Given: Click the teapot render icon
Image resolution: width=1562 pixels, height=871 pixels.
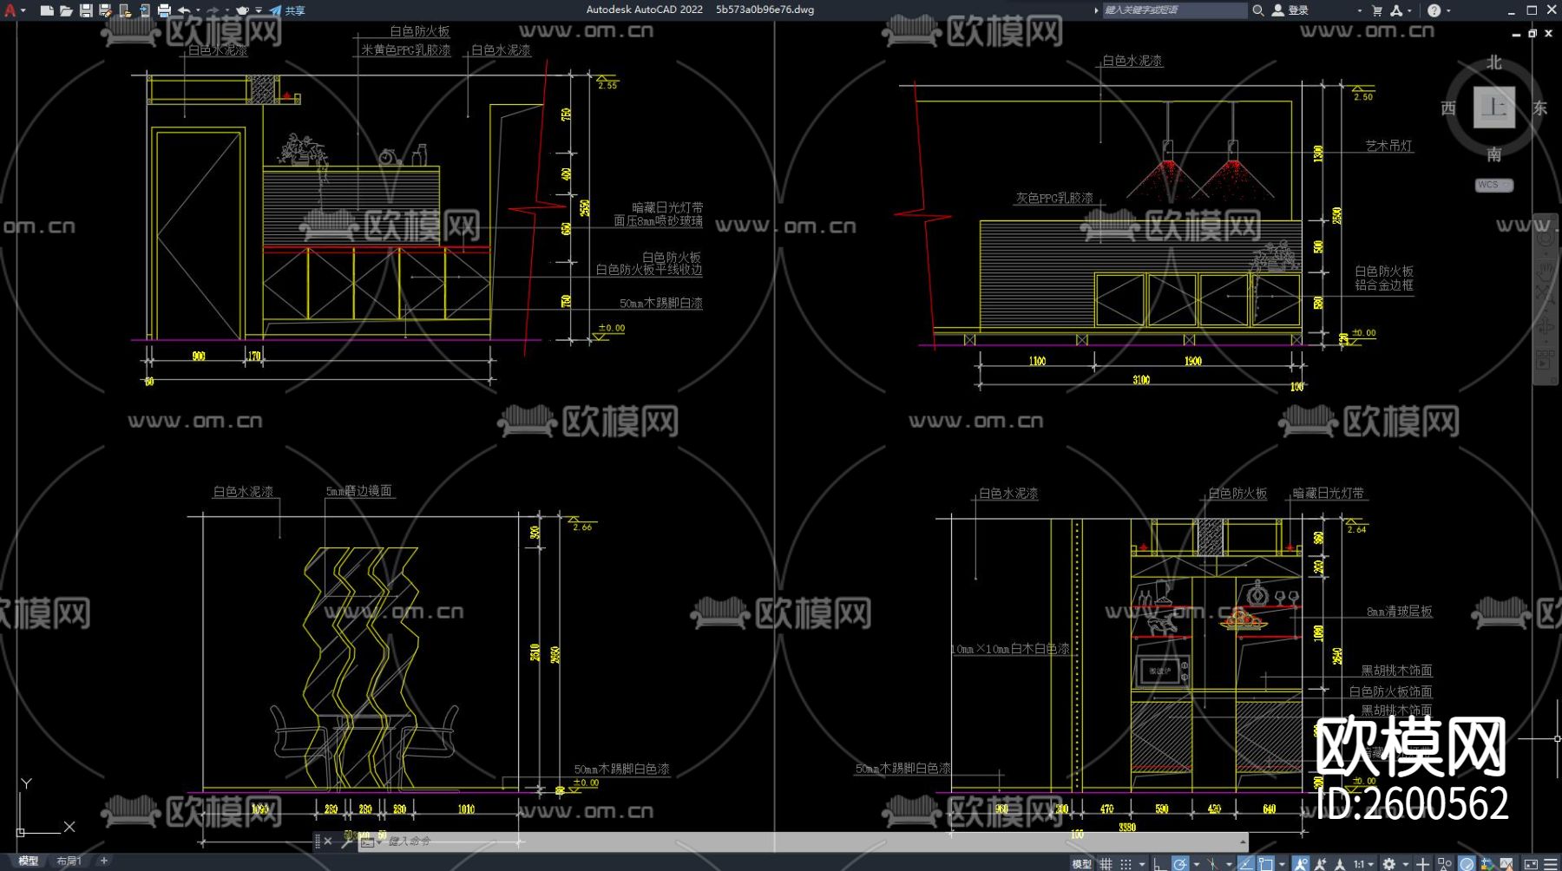Looking at the screenshot, I should click(x=243, y=10).
